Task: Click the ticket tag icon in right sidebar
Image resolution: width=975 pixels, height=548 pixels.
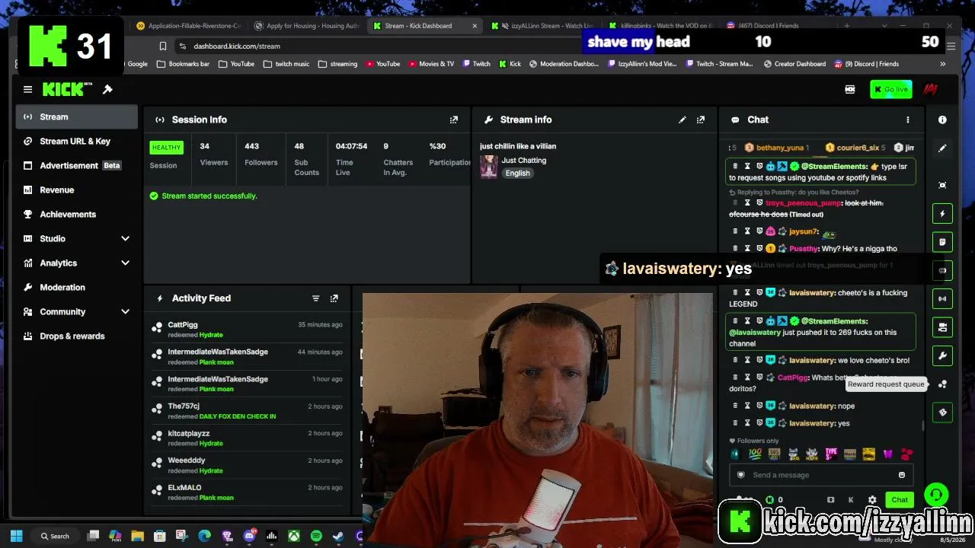Action: (x=942, y=413)
